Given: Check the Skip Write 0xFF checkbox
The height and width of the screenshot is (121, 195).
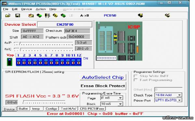Looking at the screenshot, I should pyautogui.click(x=136, y=76).
